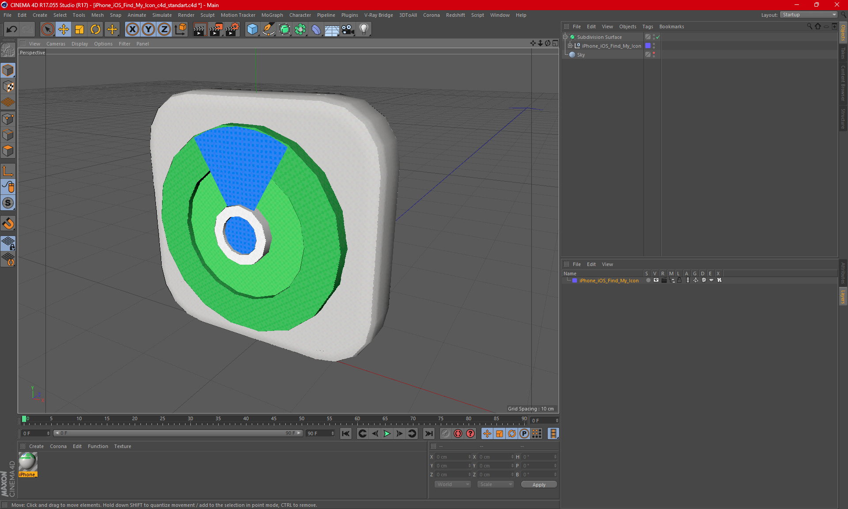Screen dimensions: 848x509
Task: Toggle Position keyframe recording button
Action: [x=487, y=433]
